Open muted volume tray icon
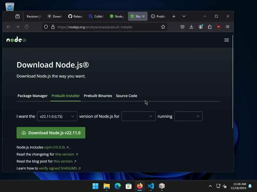Image resolution: width=257 pixels, height=192 pixels. pyautogui.click(x=225, y=186)
